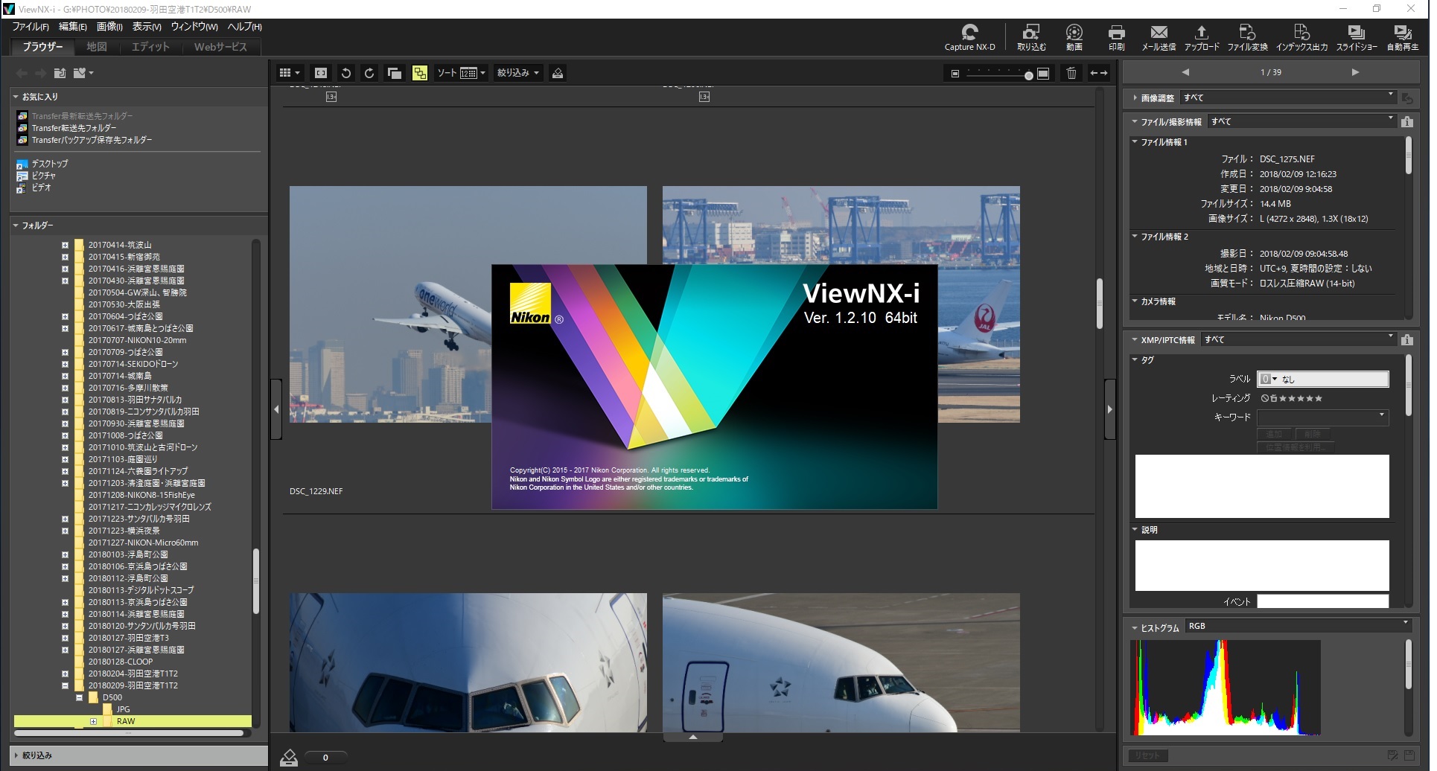Open Capture NX-D from the toolbar
This screenshot has width=1437, height=771.
click(969, 36)
